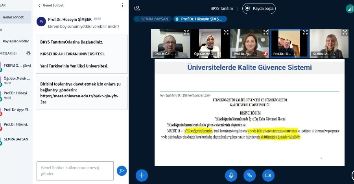Image resolution: width=354 pixels, height=184 pixels.
Task: Toggle the user list panel icon
Action: click(137, 8)
